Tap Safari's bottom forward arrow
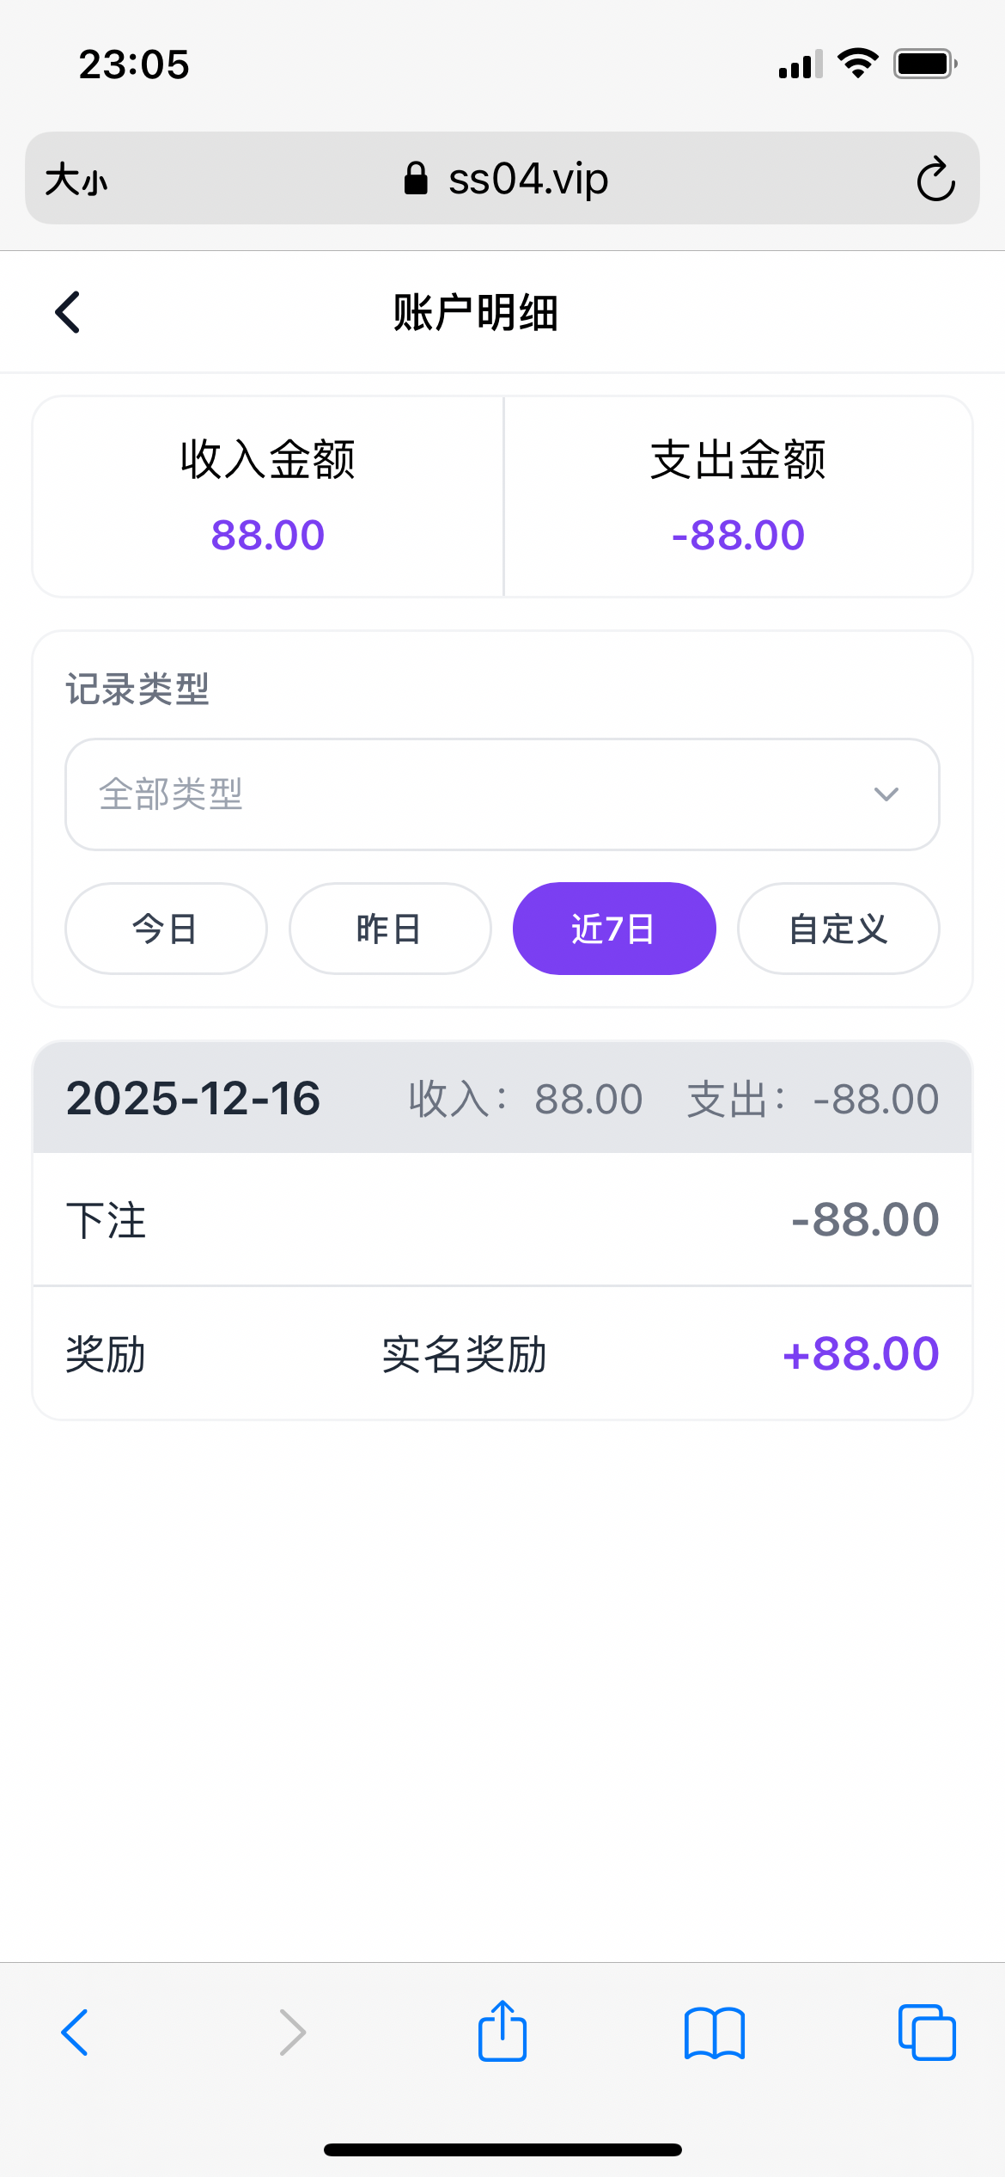1005x2177 pixels. point(292,2033)
